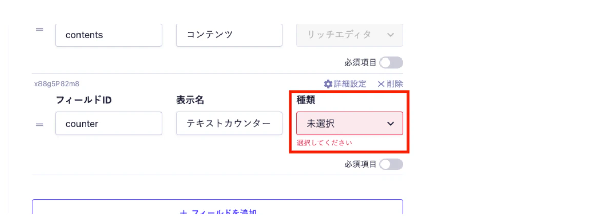
Task: Click the disabled リッチエディタ dropdown
Action: coord(349,35)
